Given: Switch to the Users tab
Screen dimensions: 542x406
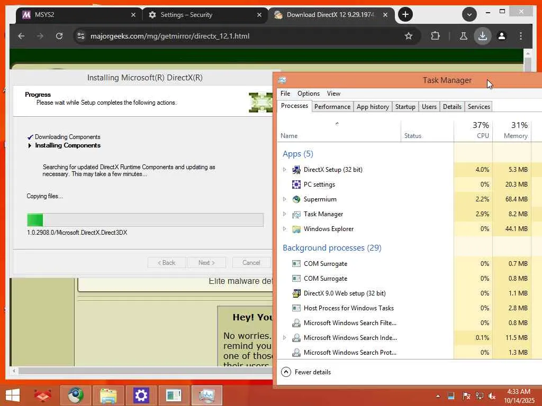Looking at the screenshot, I should [429, 107].
